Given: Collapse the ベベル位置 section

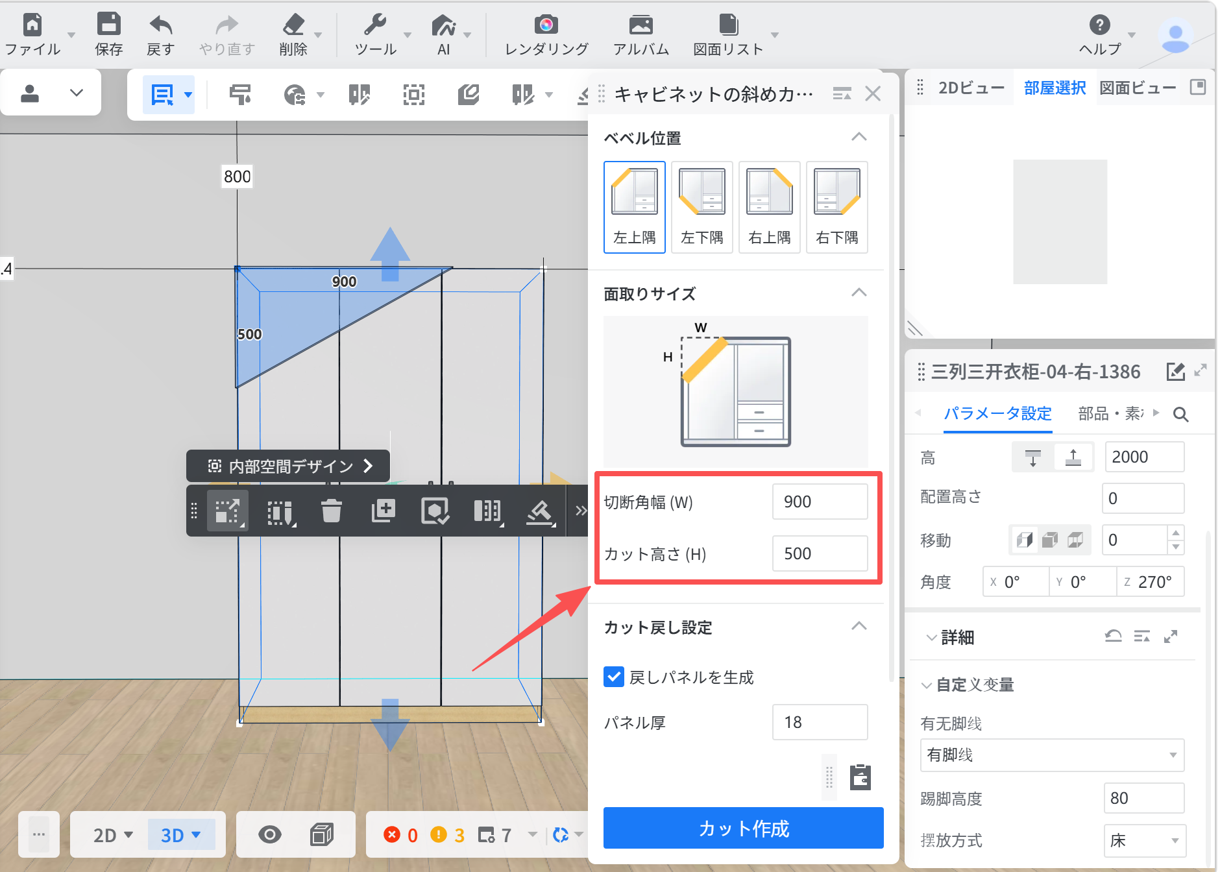Looking at the screenshot, I should (859, 137).
